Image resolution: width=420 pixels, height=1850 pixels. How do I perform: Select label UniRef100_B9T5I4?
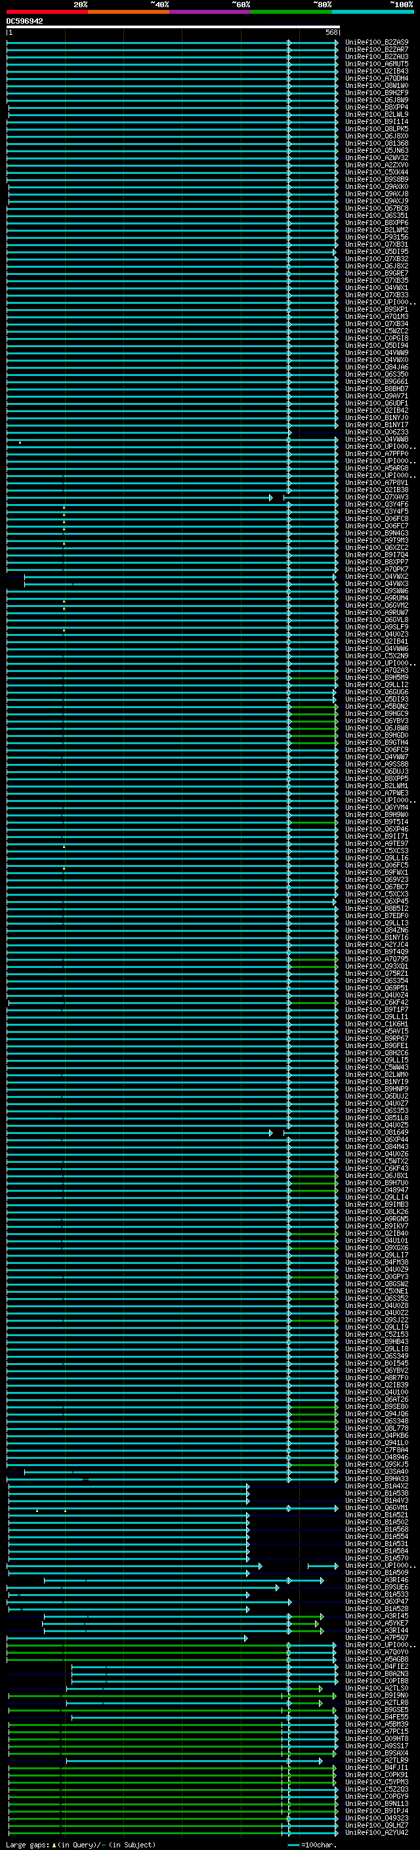coord(377,822)
